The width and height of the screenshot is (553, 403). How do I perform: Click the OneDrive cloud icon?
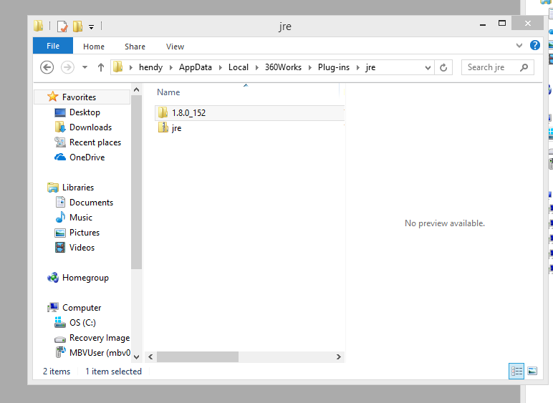60,157
